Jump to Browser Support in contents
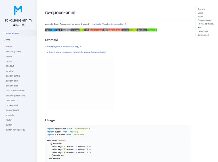This screenshot has height=162, width=218. pyautogui.click(x=205, y=20)
